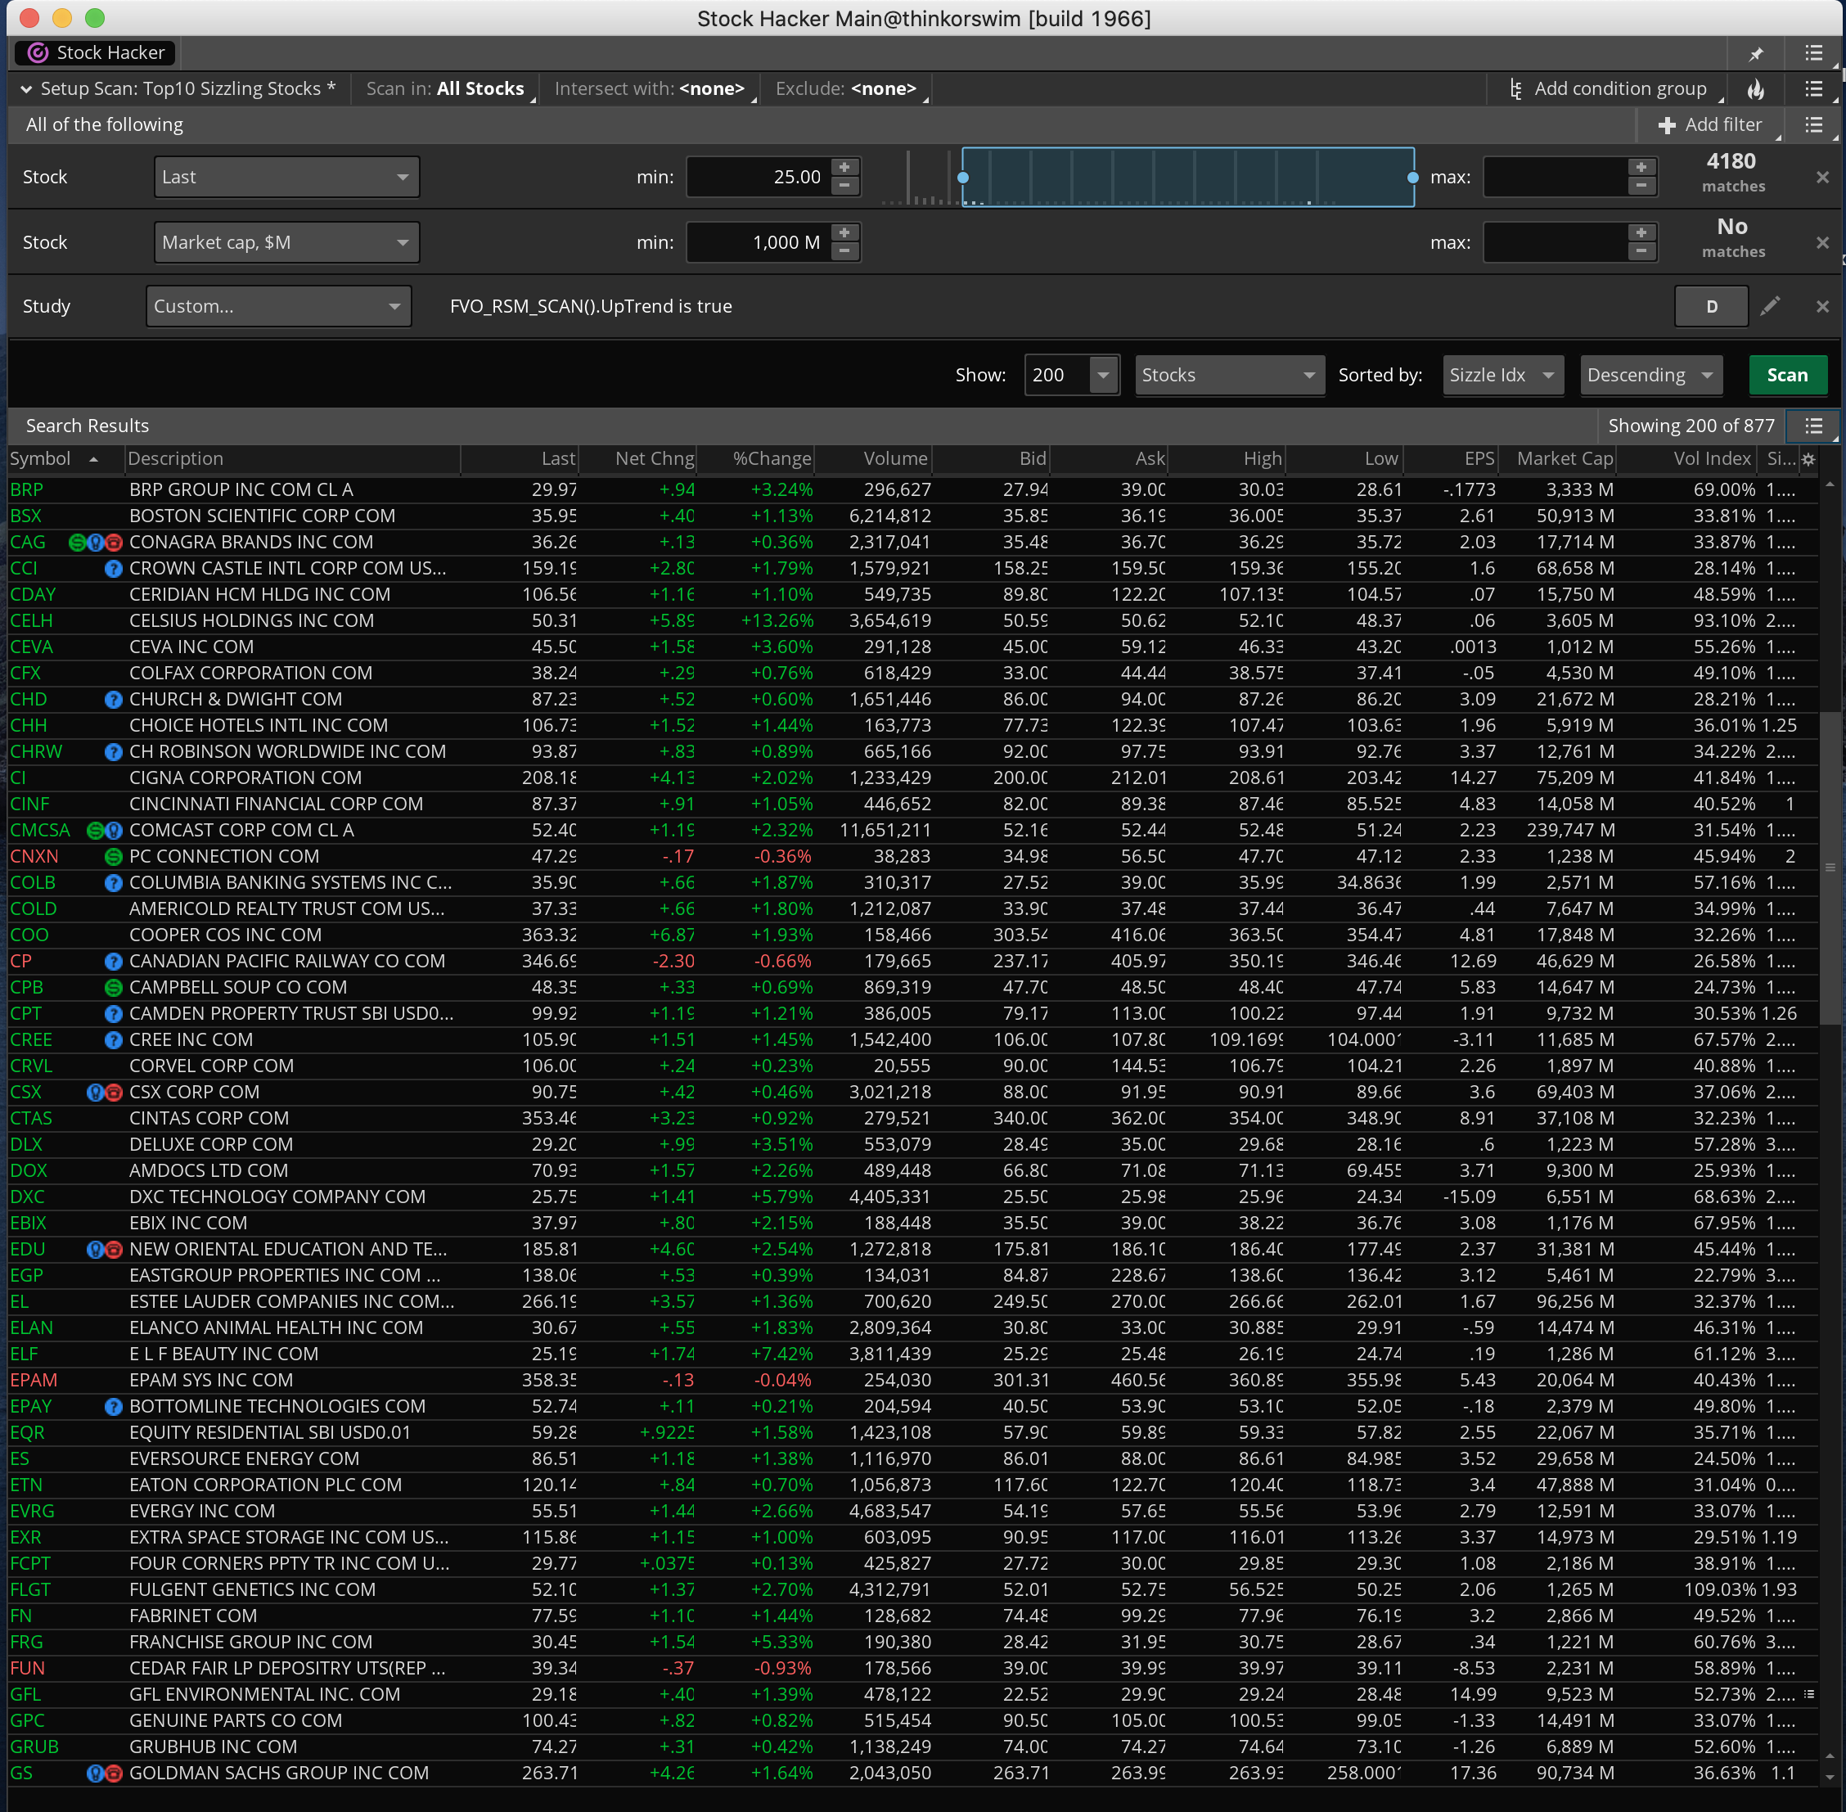Increase the Last min value with plus stepper
Viewport: 1846px width, 1812px height.
(x=844, y=168)
